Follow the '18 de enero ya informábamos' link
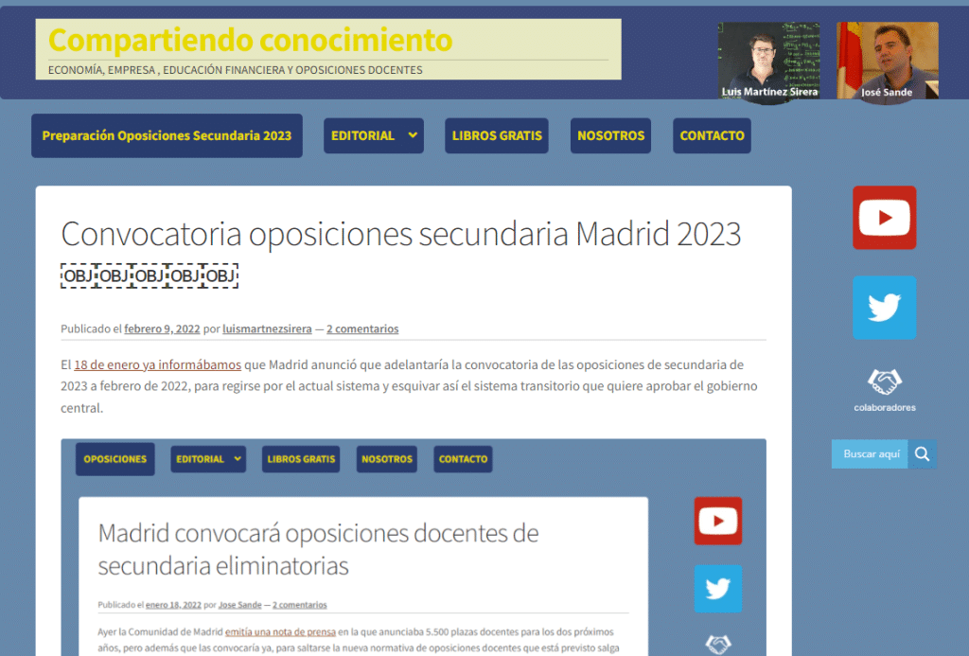 [157, 364]
